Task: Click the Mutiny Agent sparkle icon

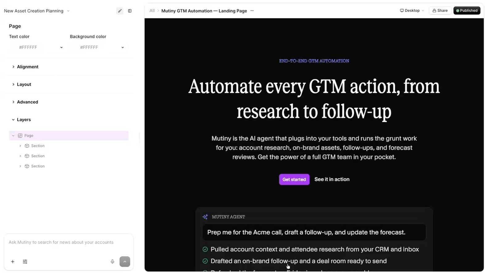Action: click(205, 217)
